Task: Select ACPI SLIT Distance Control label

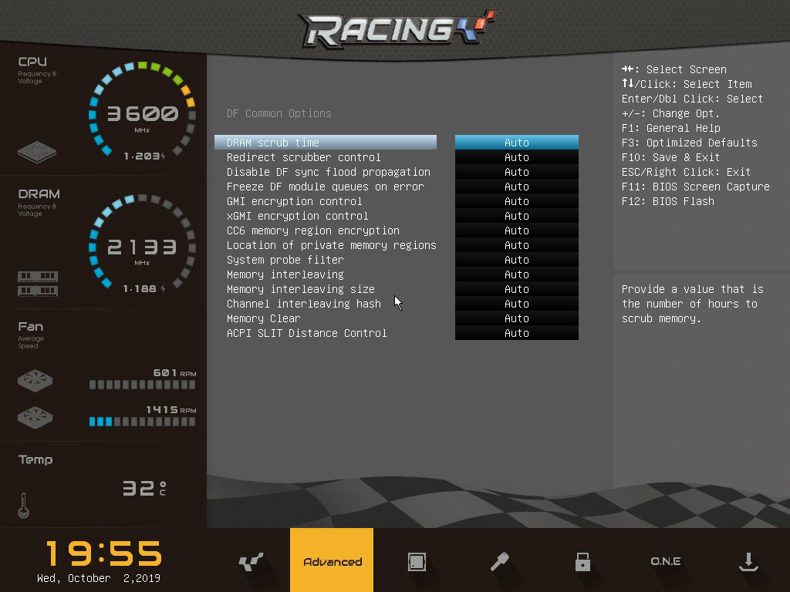Action: (307, 332)
